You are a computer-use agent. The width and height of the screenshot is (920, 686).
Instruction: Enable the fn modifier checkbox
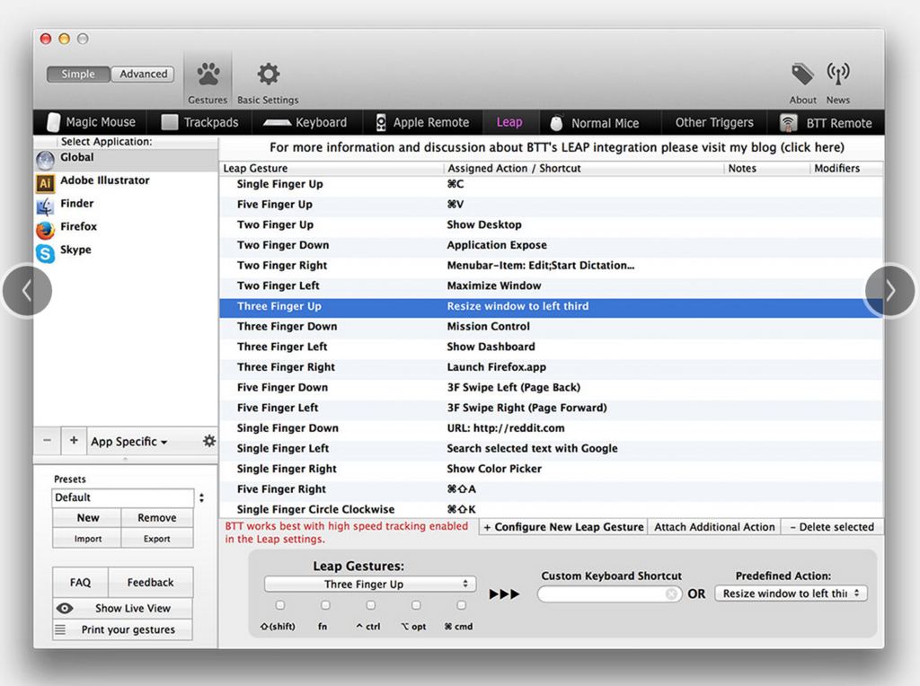[325, 605]
